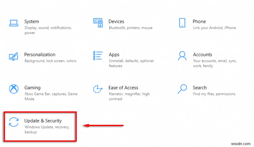
Task: Click the Accounts person icon
Action: pyautogui.click(x=182, y=56)
